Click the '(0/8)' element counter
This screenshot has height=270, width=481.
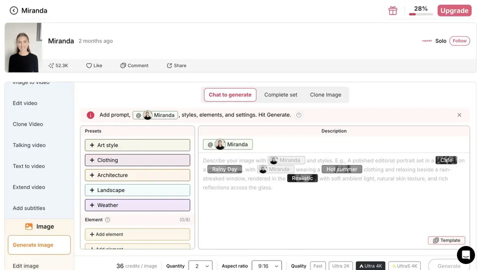click(x=185, y=220)
